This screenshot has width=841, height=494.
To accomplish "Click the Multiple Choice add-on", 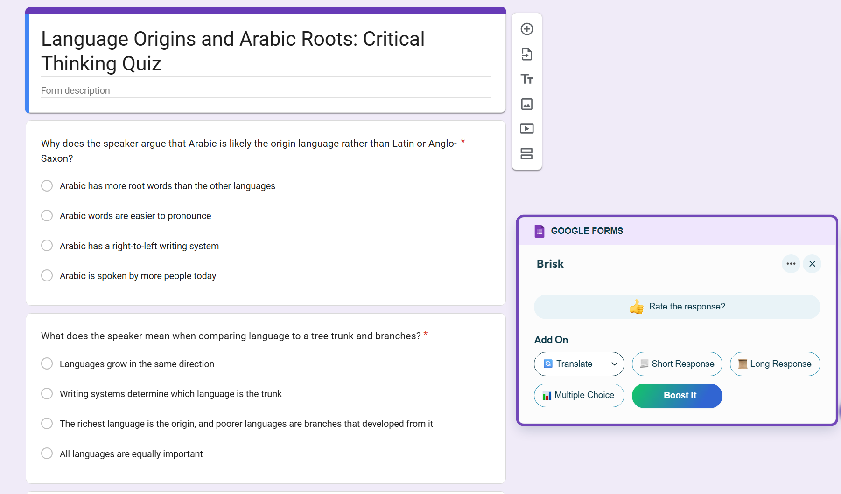I will (x=579, y=395).
